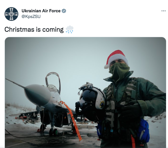Open the Ukrainian Air Force display name link
Image resolution: width=168 pixels, height=148 pixels.
click(x=41, y=11)
